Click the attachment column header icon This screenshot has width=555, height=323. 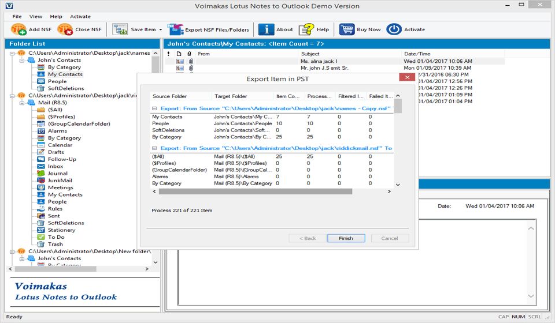click(190, 54)
